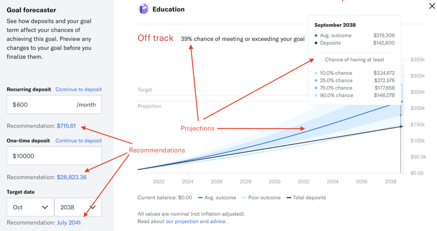Click the recurring deposit $600 field
Screen dimensions: 437x231
tap(54, 104)
